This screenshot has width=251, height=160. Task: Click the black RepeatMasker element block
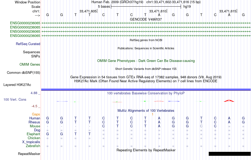coord(230,154)
